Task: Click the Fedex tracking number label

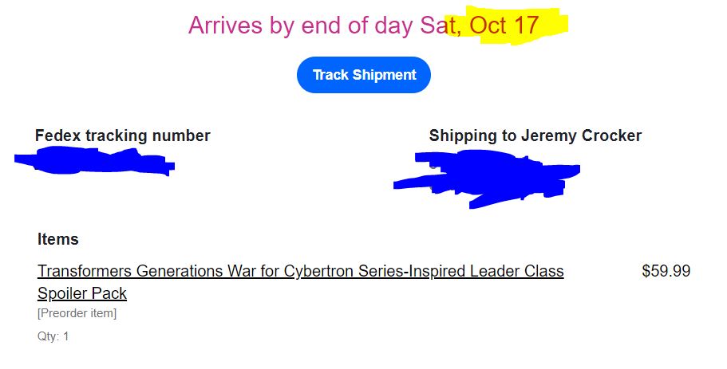Action: coord(122,135)
